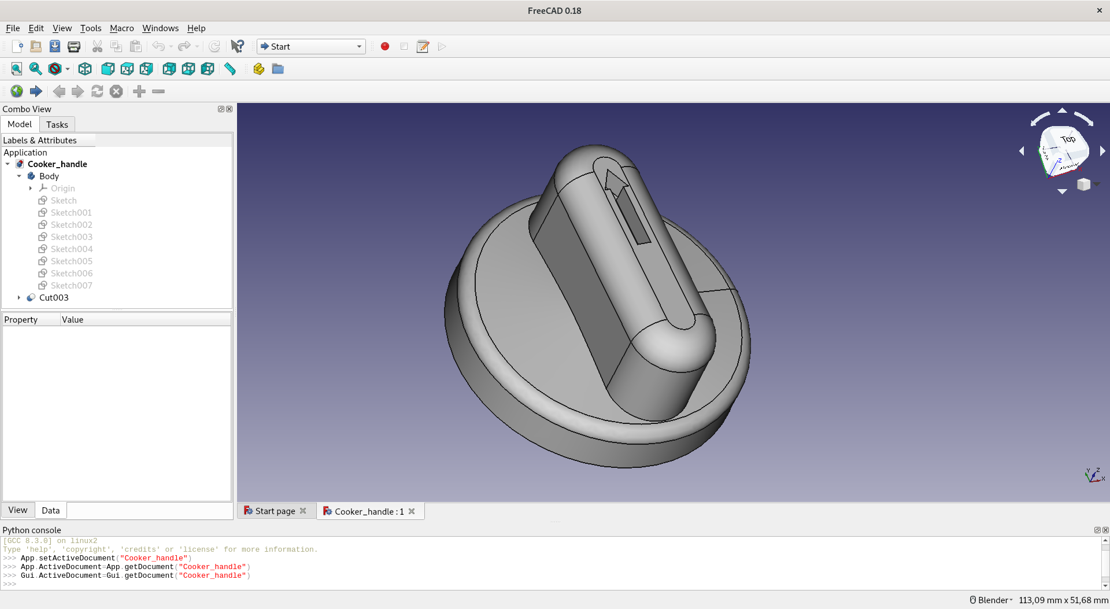This screenshot has width=1110, height=609.
Task: Close the Cooker_handle : 1 tab
Action: (412, 511)
